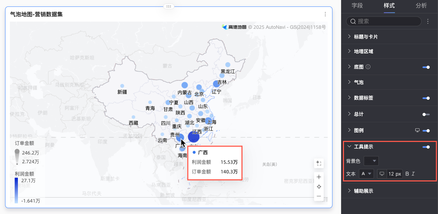The image size is (438, 214).
Task: Collapse the 工具提示 section
Action: pos(349,146)
